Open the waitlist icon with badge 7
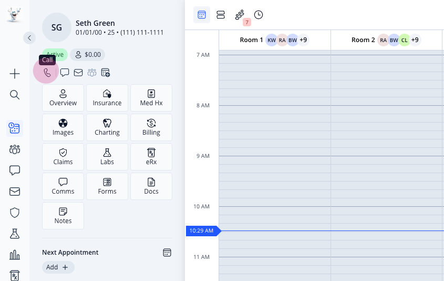 pyautogui.click(x=240, y=15)
